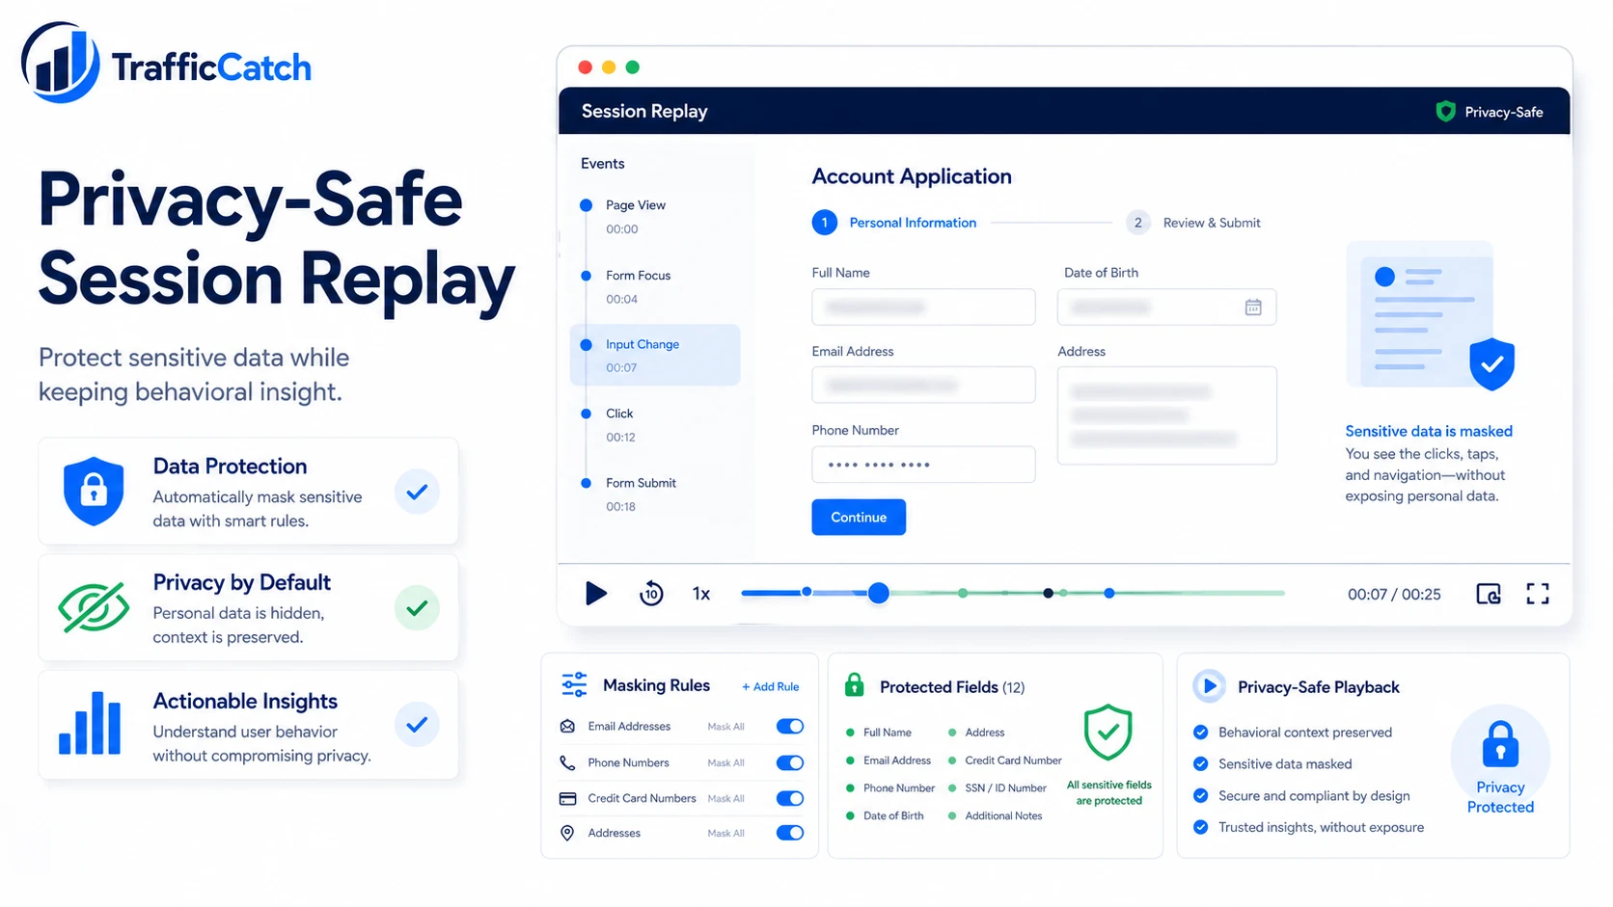
Task: Open picture-in-picture mode
Action: point(1489,594)
